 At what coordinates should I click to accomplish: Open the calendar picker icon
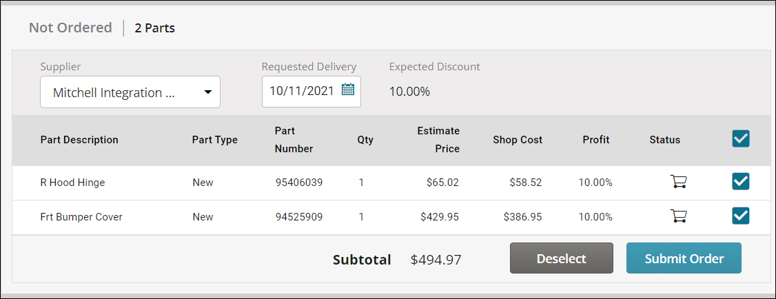click(x=348, y=90)
